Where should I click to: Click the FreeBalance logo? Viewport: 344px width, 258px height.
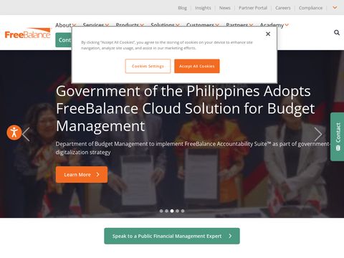click(x=28, y=34)
